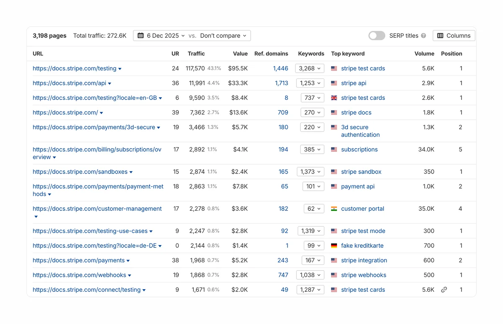Image resolution: width=503 pixels, height=324 pixels.
Task: Click the chain link icon on the connect/testing row
Action: 444,290
